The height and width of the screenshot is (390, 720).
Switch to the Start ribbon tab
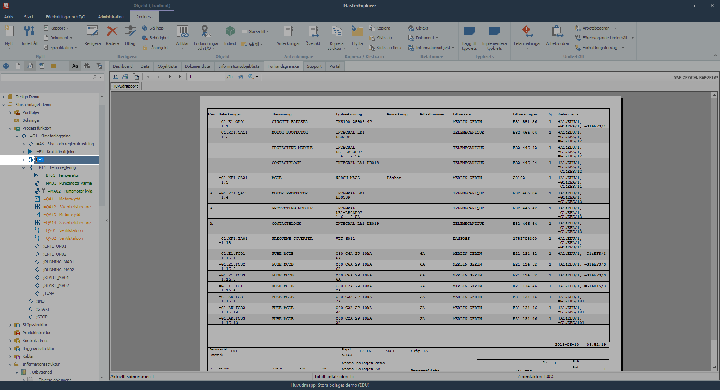[x=28, y=17]
